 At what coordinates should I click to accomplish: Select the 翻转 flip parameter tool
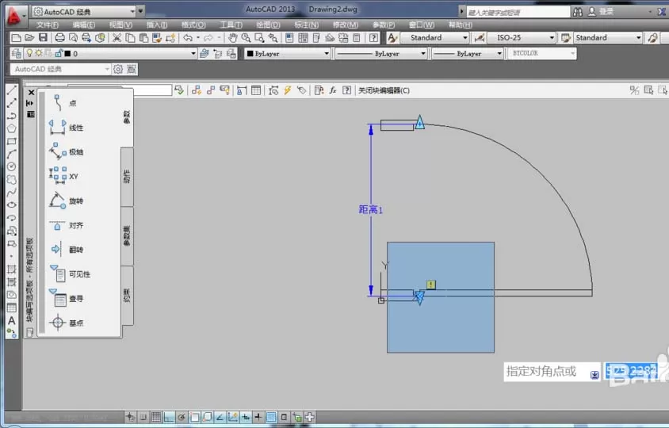click(67, 250)
